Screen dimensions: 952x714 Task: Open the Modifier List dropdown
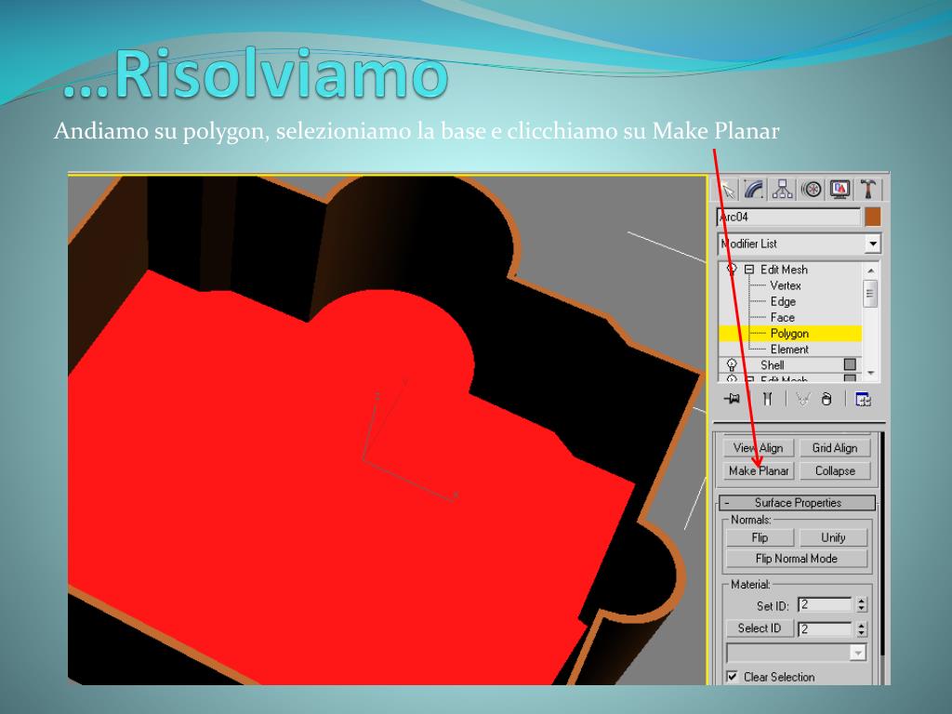[x=872, y=244]
